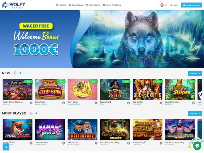Show info for Piggy Bjorn game
The width and height of the screenshot is (204, 153).
(31, 103)
